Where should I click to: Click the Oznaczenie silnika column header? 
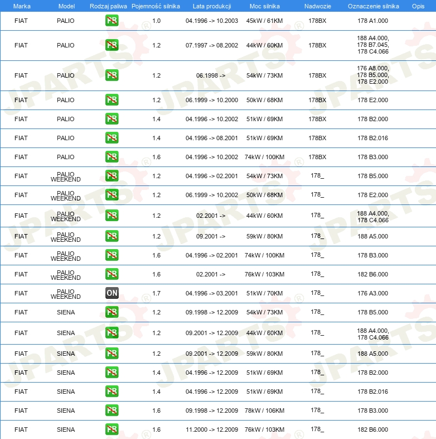(373, 6)
